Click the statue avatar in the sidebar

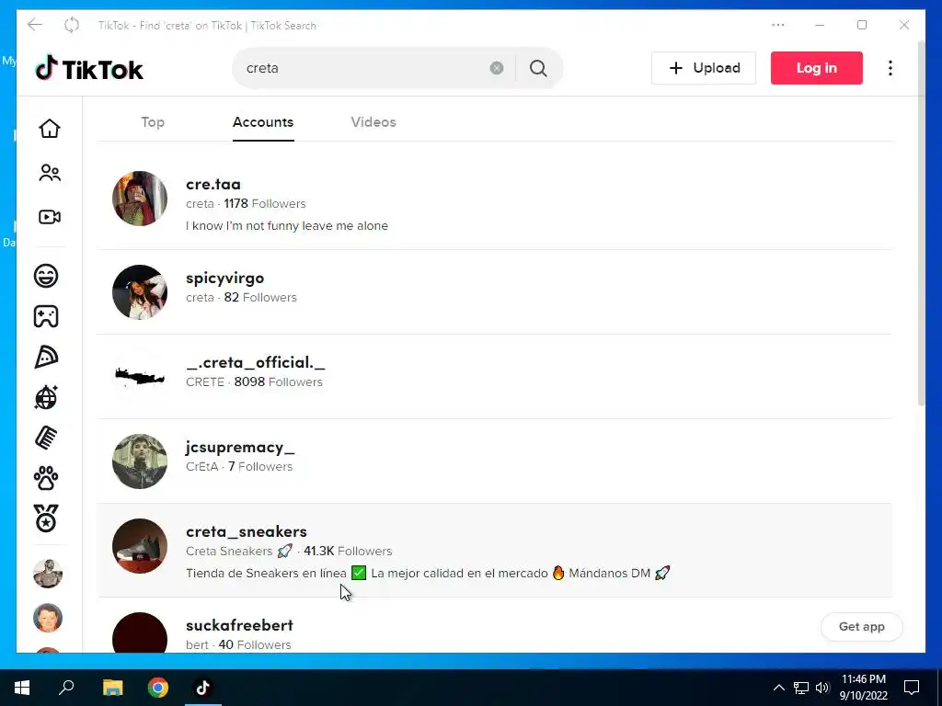(48, 574)
